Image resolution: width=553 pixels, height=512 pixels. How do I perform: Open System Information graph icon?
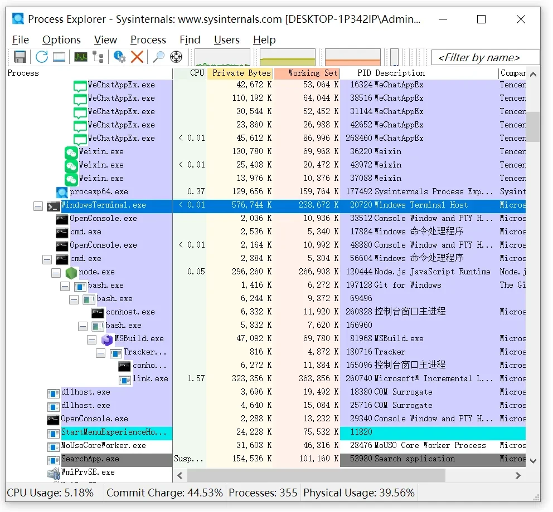(80, 57)
